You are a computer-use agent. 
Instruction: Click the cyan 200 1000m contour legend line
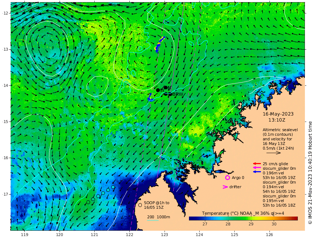tap(153, 220)
